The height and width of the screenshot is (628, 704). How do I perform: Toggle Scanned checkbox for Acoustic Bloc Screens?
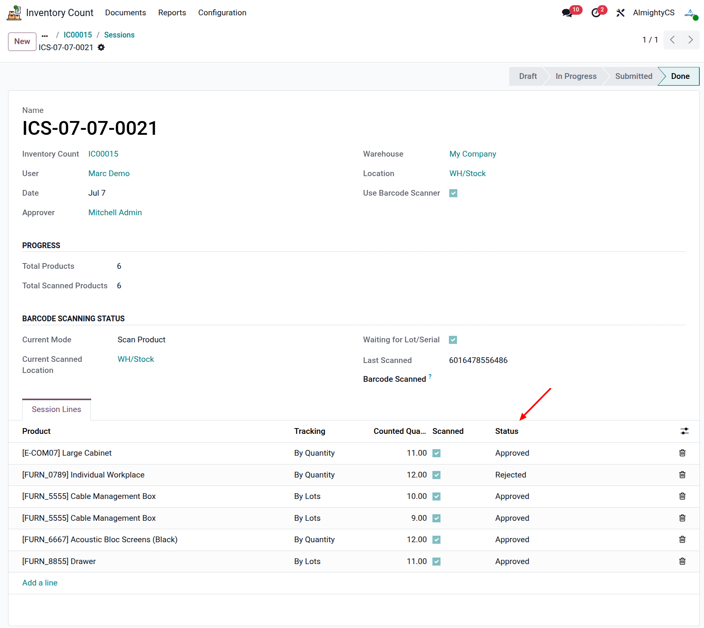point(436,540)
